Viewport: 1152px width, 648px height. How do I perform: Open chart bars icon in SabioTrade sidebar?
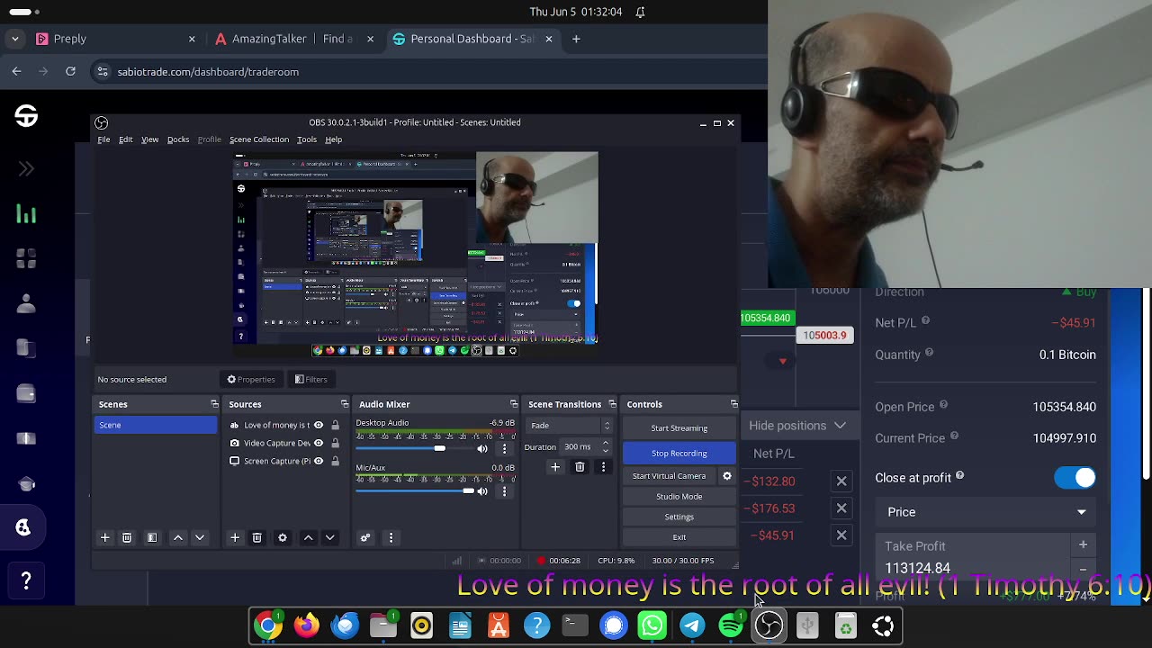pyautogui.click(x=26, y=214)
